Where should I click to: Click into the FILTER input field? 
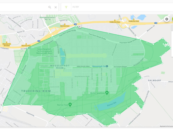click(x=122, y=7)
